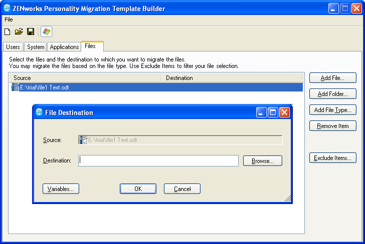Viewport: 365px width, 244px height.
Task: Open a template via folder icon
Action: point(19,31)
